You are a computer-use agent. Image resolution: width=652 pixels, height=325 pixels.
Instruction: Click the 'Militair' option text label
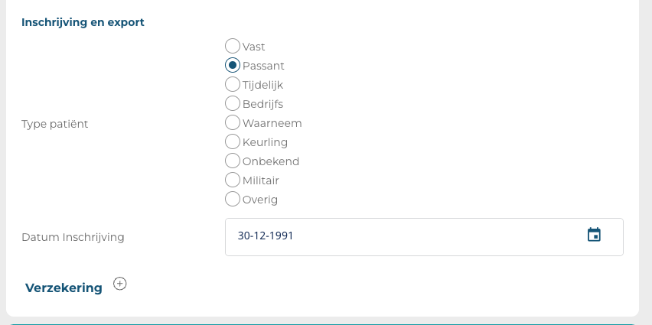(260, 180)
